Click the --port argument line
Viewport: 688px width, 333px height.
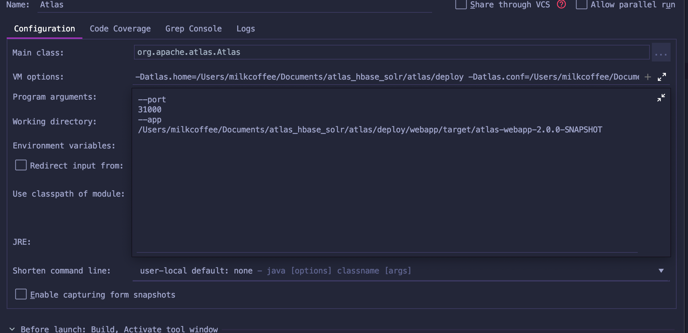152,100
